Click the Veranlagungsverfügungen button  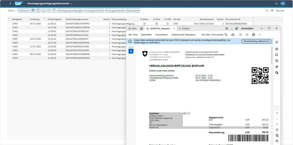point(70,11)
